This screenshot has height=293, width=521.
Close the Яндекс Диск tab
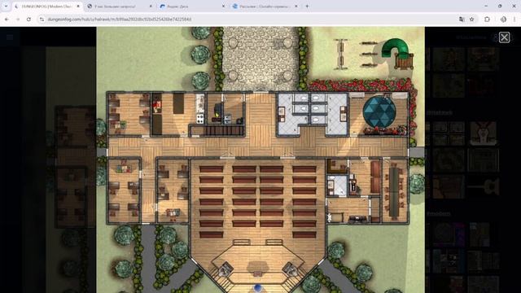tap(223, 7)
